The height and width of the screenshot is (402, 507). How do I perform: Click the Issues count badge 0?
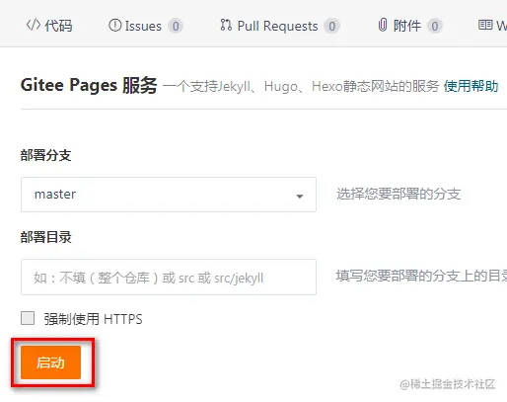click(176, 26)
